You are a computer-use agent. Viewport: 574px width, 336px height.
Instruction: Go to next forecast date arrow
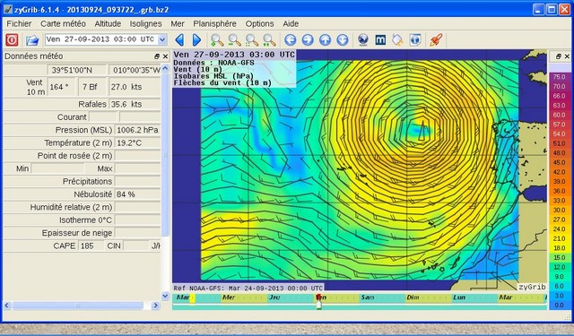pyautogui.click(x=196, y=39)
